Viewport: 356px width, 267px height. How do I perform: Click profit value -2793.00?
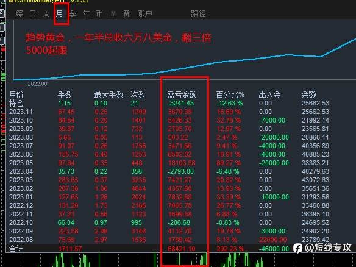tap(180, 171)
